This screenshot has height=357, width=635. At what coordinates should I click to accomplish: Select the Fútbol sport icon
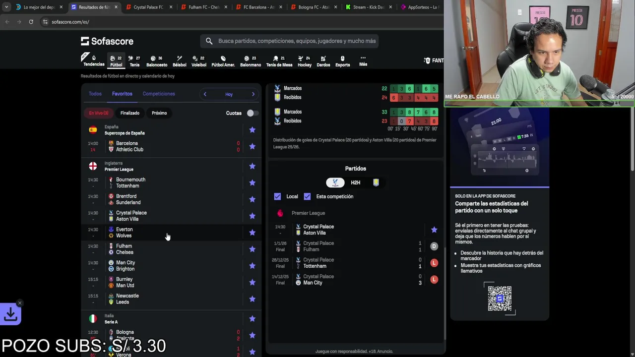coord(116,60)
